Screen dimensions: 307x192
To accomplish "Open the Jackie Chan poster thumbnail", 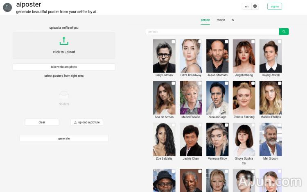I will pyautogui.click(x=191, y=139).
